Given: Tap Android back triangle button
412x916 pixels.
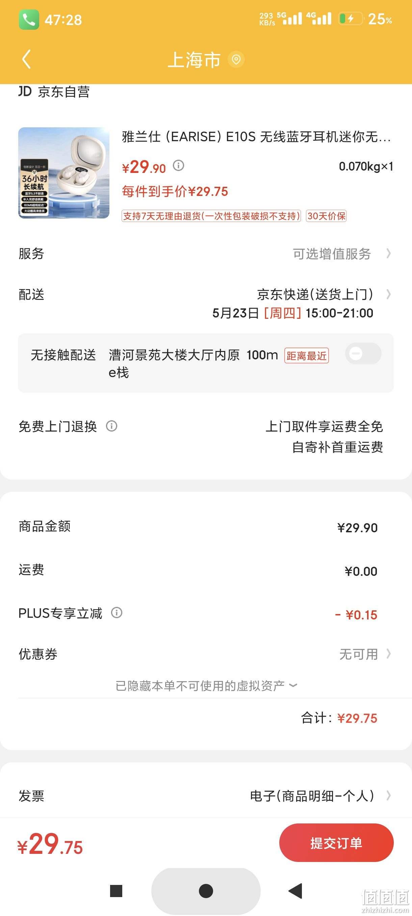Looking at the screenshot, I should click(x=296, y=891).
